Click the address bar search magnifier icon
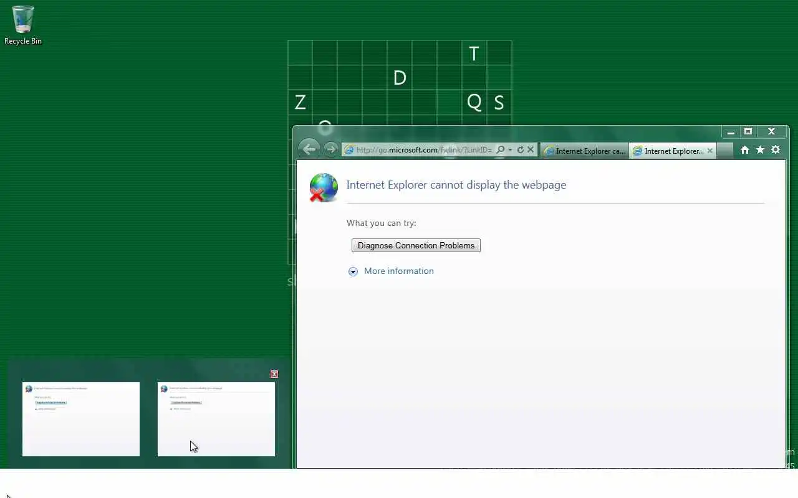Viewport: 798px width, 498px height. 500,150
